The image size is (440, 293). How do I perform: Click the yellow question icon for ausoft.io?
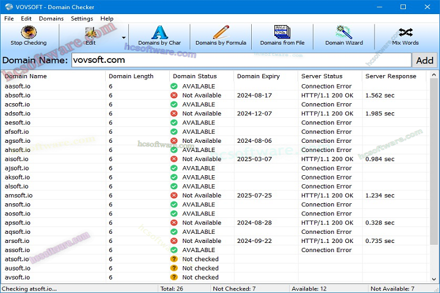click(x=174, y=268)
